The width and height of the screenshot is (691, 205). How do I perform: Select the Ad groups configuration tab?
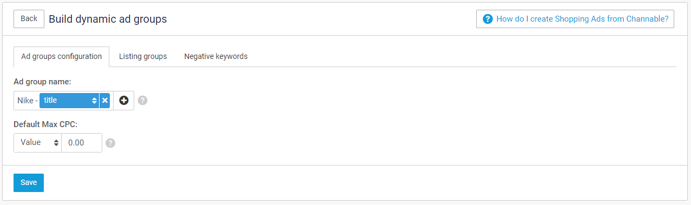tap(61, 56)
